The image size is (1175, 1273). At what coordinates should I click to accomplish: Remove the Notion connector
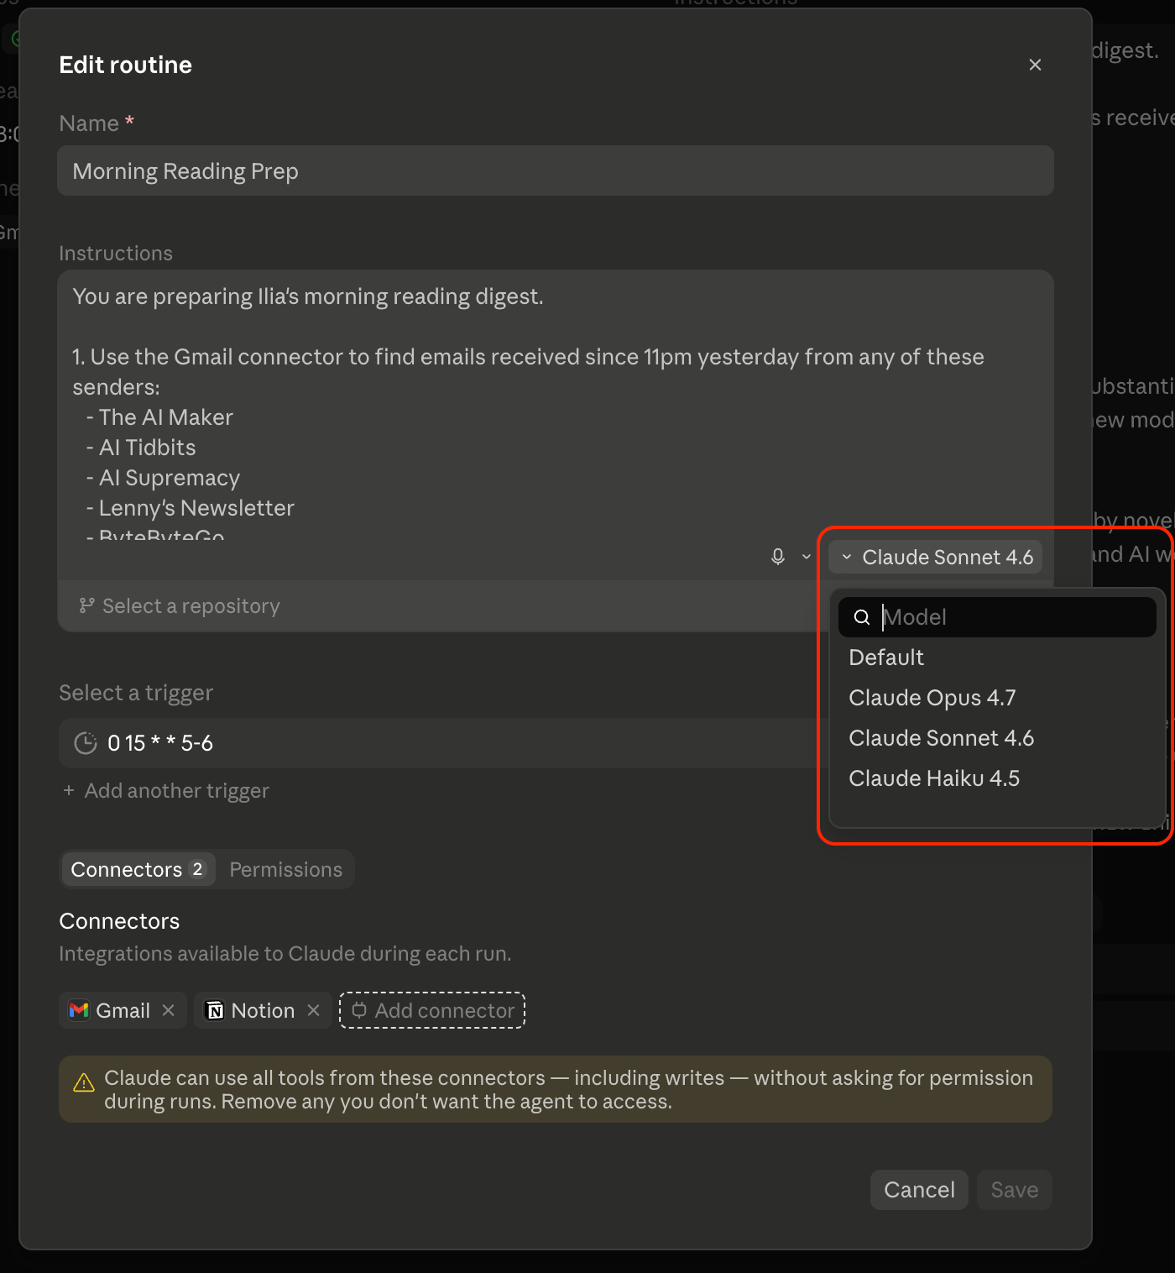(314, 1010)
